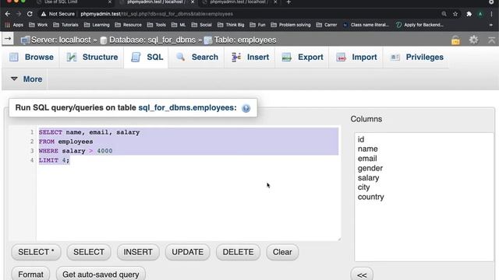499x280 pixels.
Task: Switch to Use of SQL Limit tab
Action: pyautogui.click(x=74, y=2)
